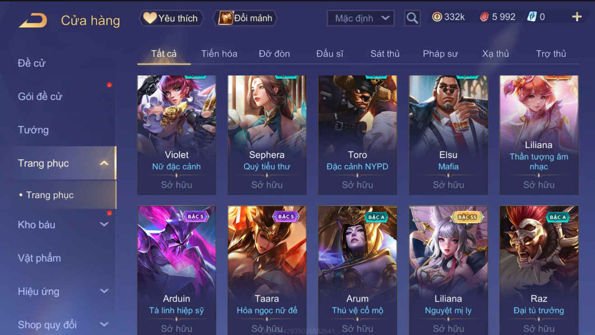The image size is (595, 335).
Task: Select the Sát thủ filter tab
Action: [385, 54]
